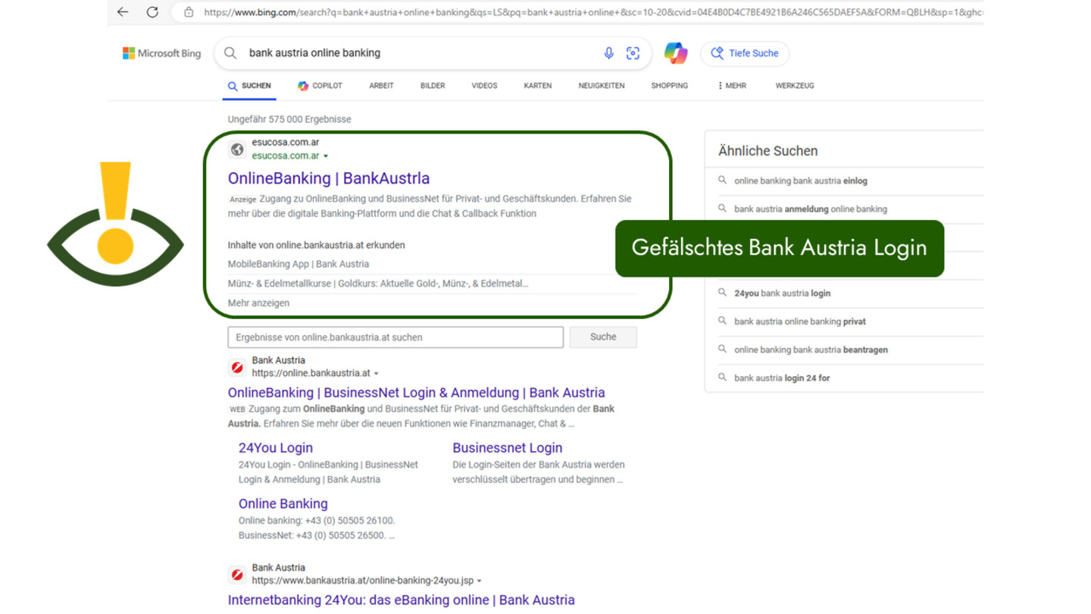The image size is (1091, 614).
Task: Click the Suche button for site search
Action: point(603,337)
